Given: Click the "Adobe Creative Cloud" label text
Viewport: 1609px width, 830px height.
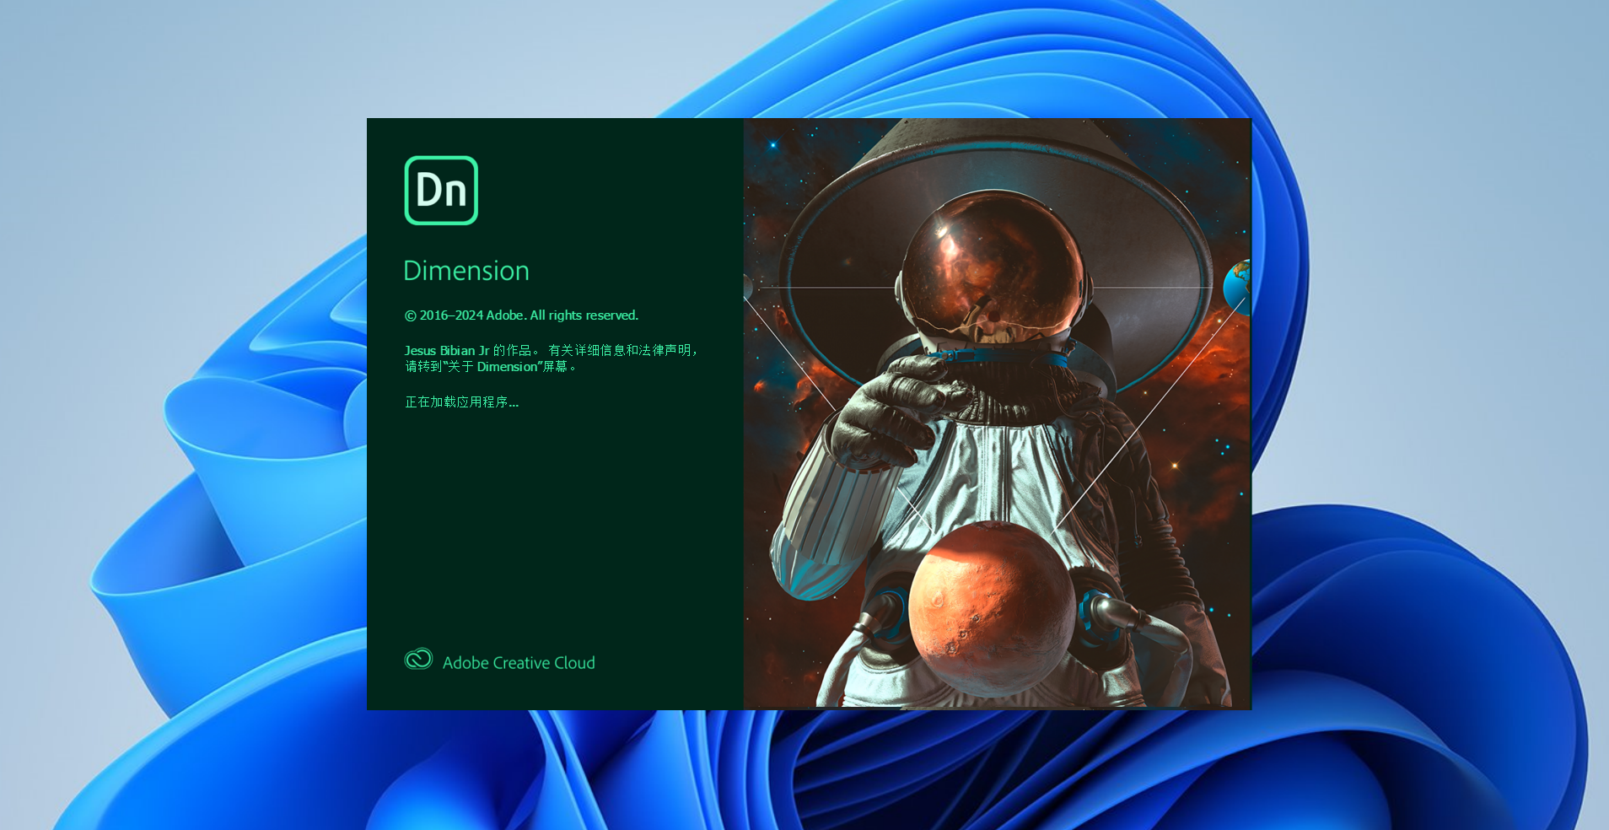Looking at the screenshot, I should pyautogui.click(x=519, y=663).
